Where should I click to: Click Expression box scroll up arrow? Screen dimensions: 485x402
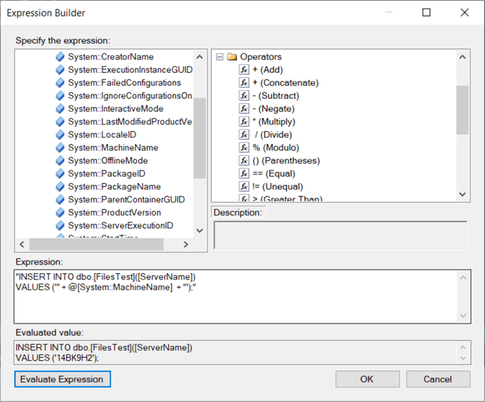pos(463,277)
